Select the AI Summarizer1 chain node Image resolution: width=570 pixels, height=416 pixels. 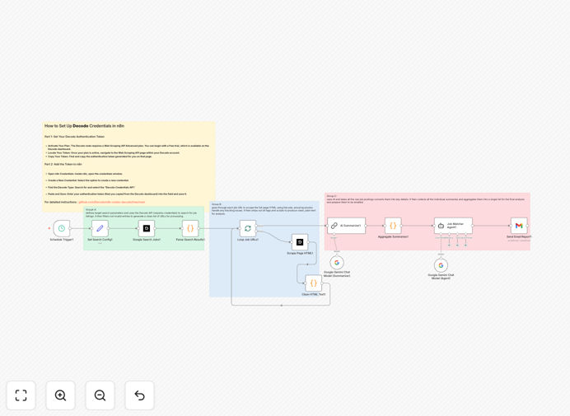pos(347,226)
